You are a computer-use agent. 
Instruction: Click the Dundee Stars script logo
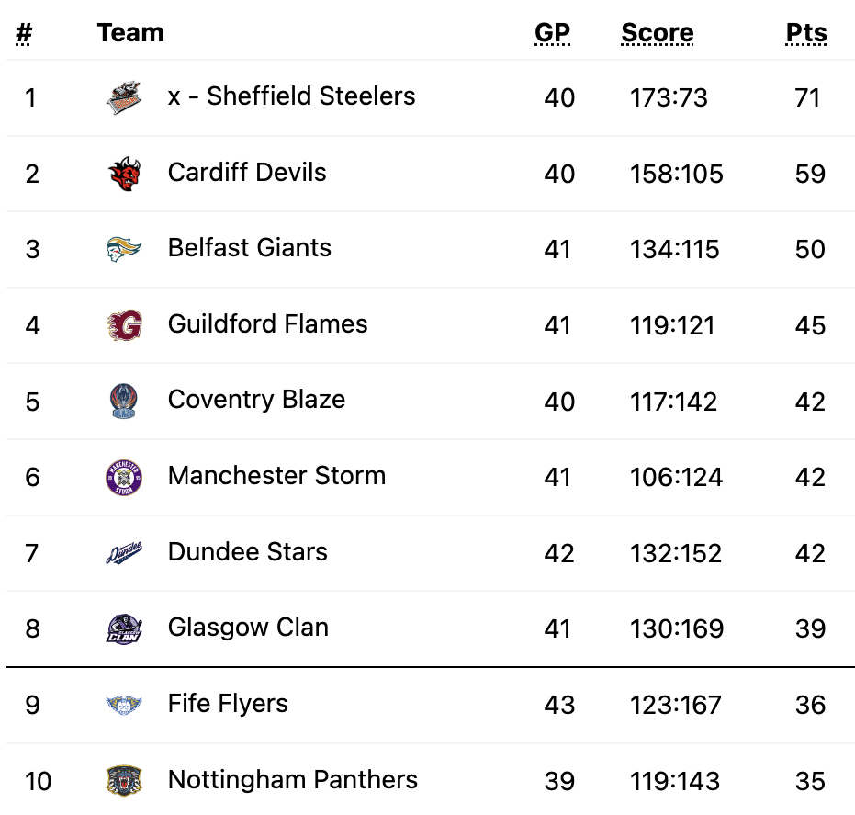[124, 552]
